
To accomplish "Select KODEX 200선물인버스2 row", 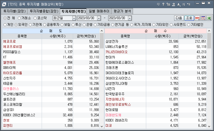I will [51, 115].
